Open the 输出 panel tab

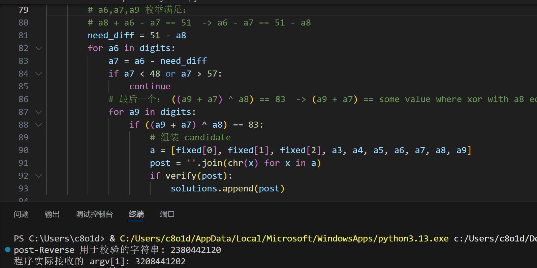pos(52,214)
